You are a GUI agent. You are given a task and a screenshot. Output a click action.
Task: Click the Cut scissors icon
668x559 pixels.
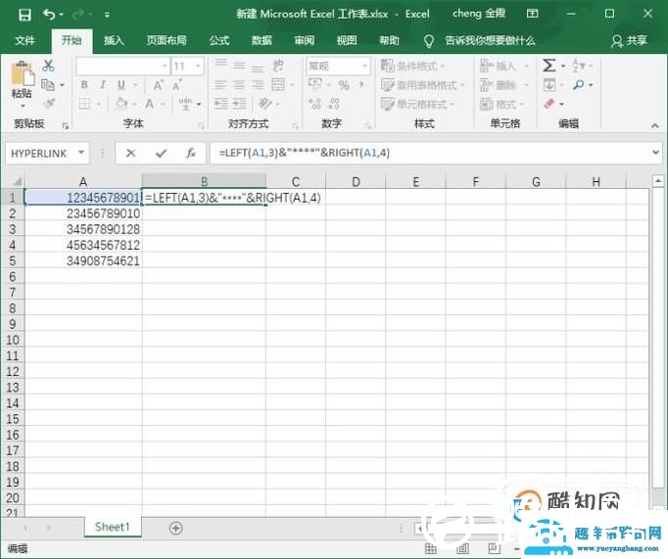tap(49, 67)
